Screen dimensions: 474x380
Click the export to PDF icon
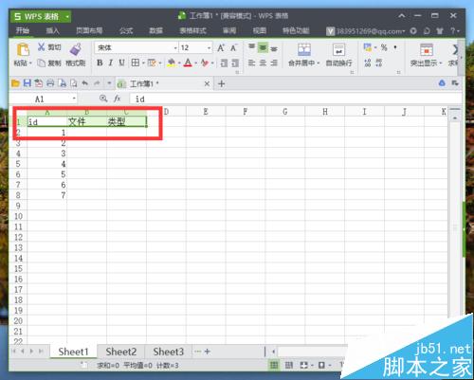point(39,83)
